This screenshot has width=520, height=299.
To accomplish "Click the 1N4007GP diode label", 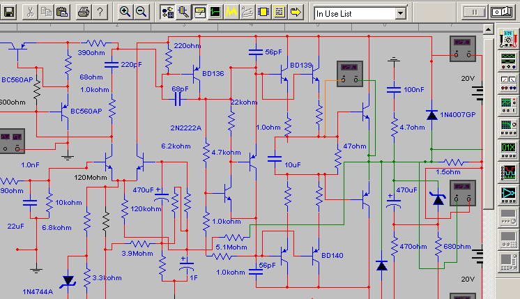I will [458, 115].
